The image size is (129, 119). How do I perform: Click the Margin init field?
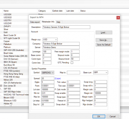100,93
